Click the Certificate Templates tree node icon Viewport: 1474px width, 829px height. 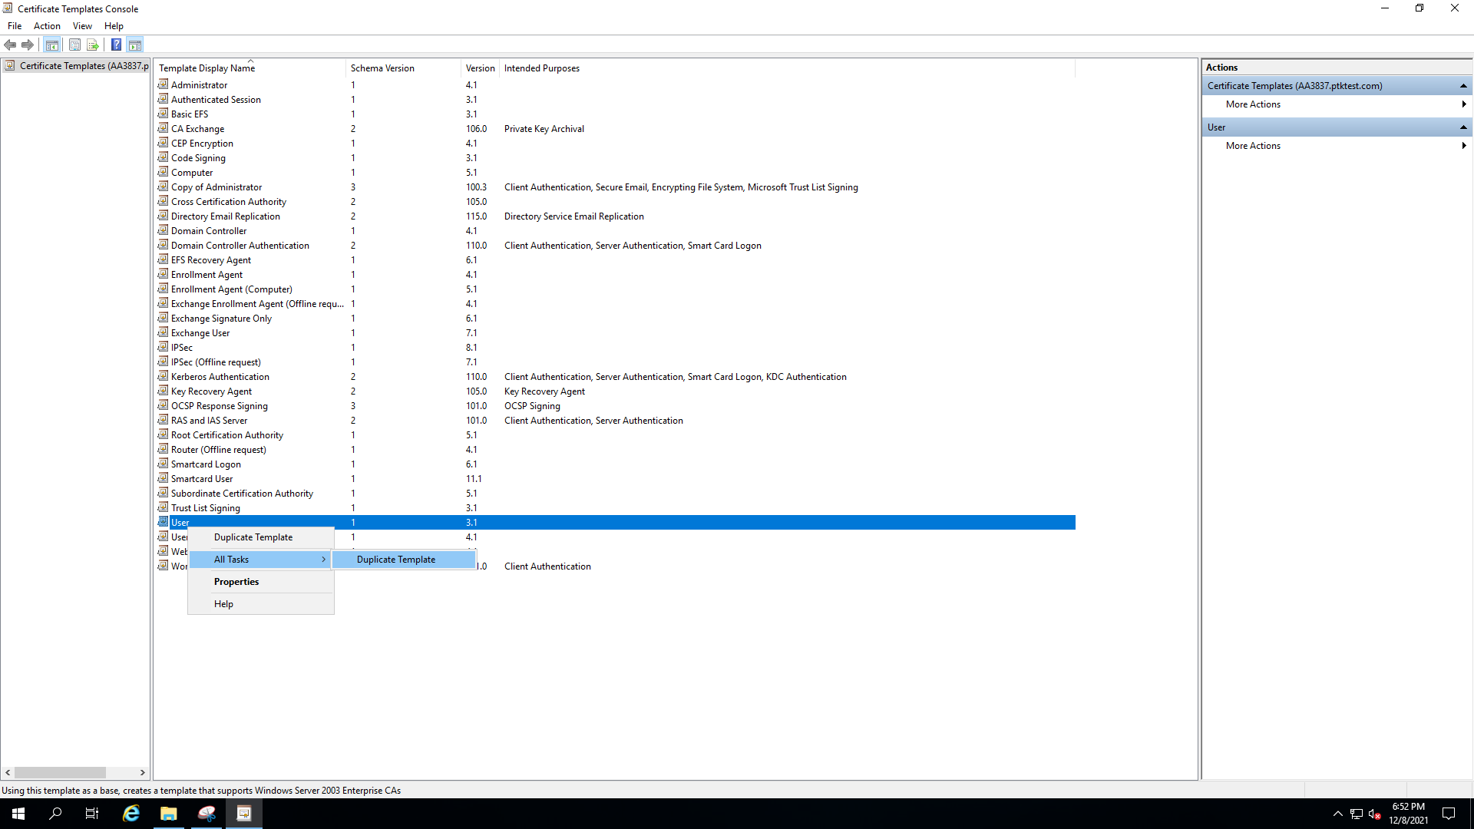click(10, 66)
